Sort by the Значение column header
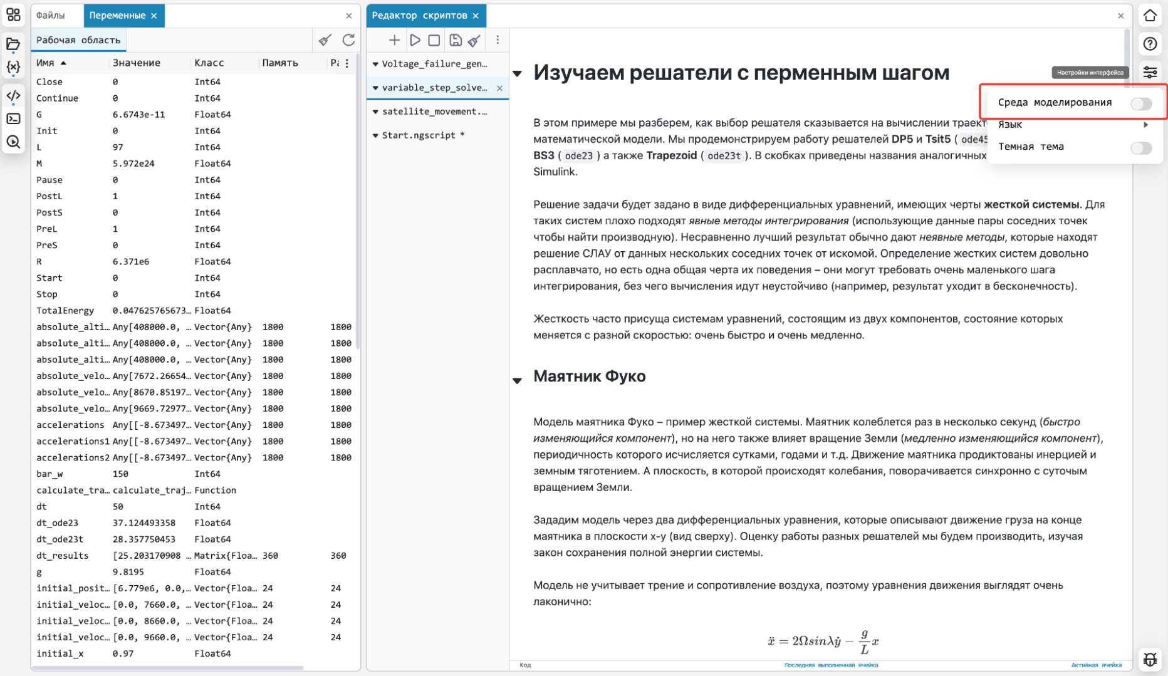 (x=137, y=63)
